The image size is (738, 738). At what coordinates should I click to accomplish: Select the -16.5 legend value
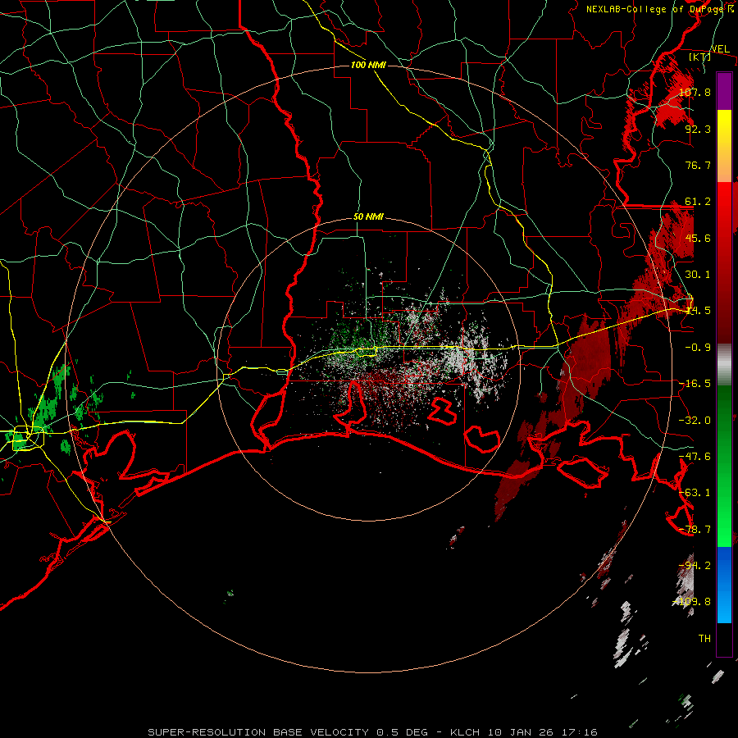point(695,384)
